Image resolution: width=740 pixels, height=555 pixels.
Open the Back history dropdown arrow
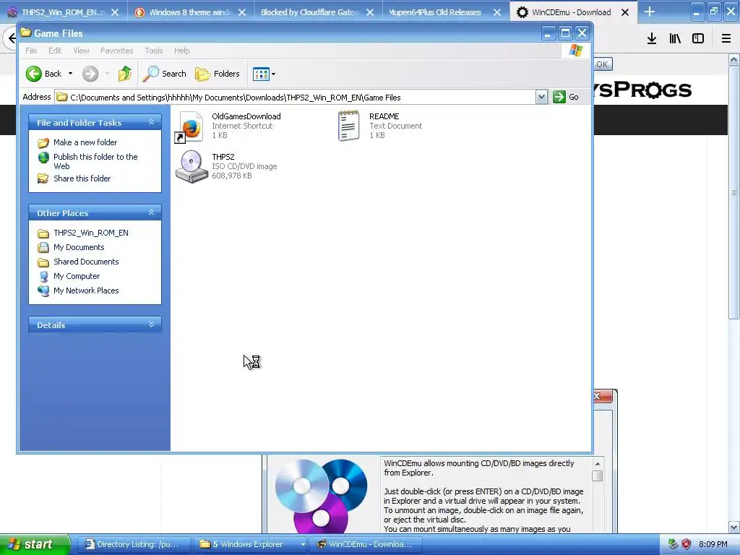click(x=70, y=74)
